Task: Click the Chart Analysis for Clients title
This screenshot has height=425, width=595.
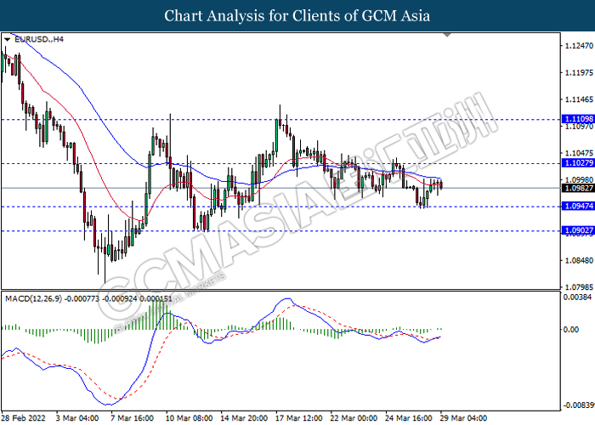Action: pos(297,16)
